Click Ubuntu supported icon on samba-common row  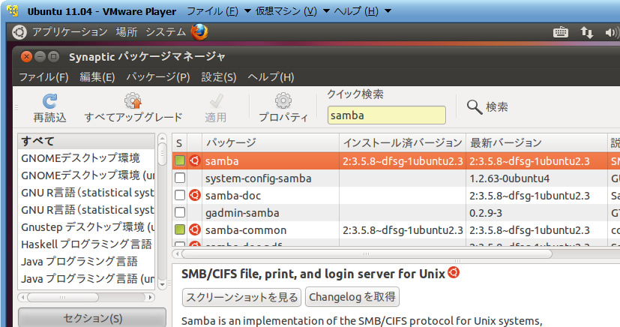pyautogui.click(x=194, y=229)
